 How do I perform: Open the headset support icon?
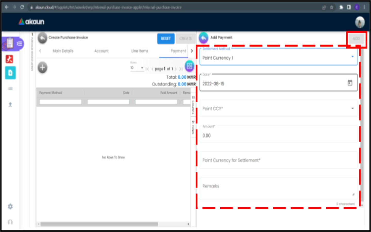point(10,222)
